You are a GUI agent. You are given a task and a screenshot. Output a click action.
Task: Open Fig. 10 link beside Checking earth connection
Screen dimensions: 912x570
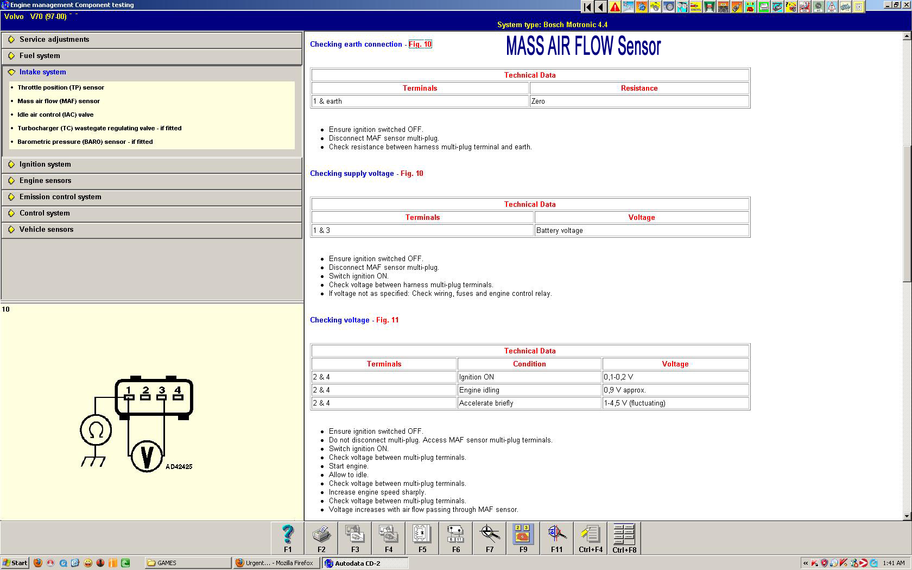tap(420, 45)
